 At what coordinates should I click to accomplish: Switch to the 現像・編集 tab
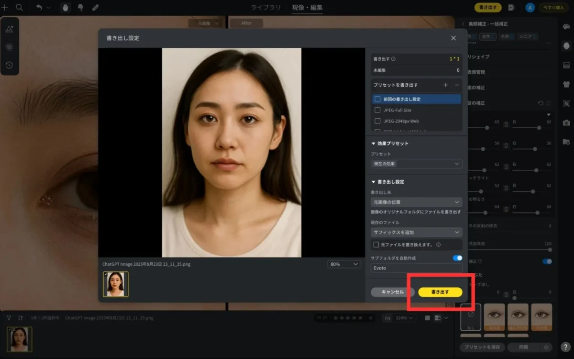tap(308, 8)
